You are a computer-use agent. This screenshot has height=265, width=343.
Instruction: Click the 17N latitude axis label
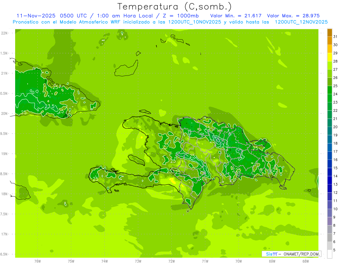4,234
